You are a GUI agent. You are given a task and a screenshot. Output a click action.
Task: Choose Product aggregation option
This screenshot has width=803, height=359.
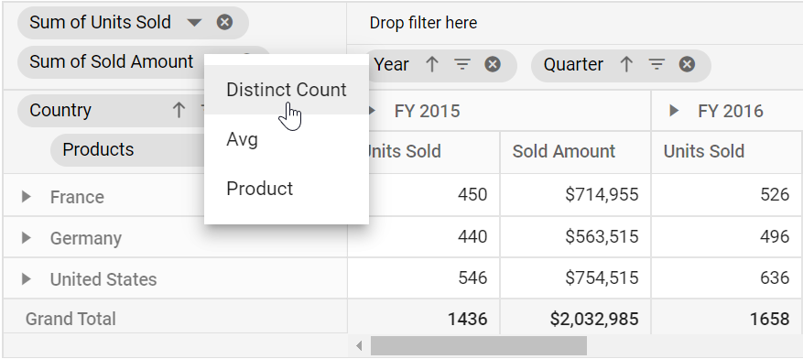(x=287, y=189)
